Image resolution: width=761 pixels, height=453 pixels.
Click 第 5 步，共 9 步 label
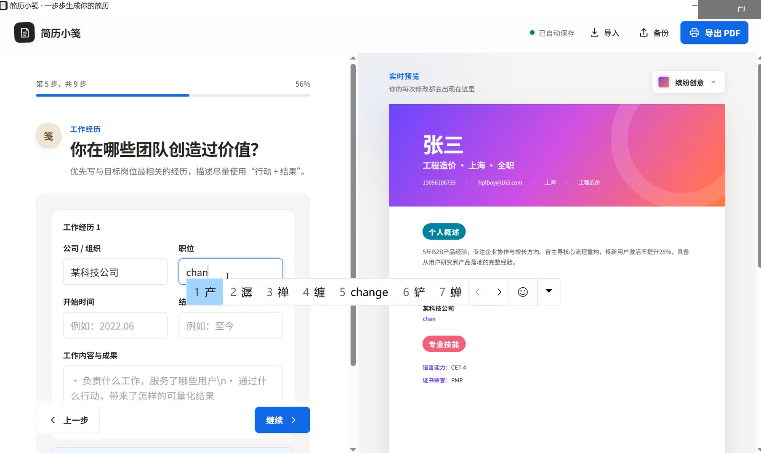(61, 84)
